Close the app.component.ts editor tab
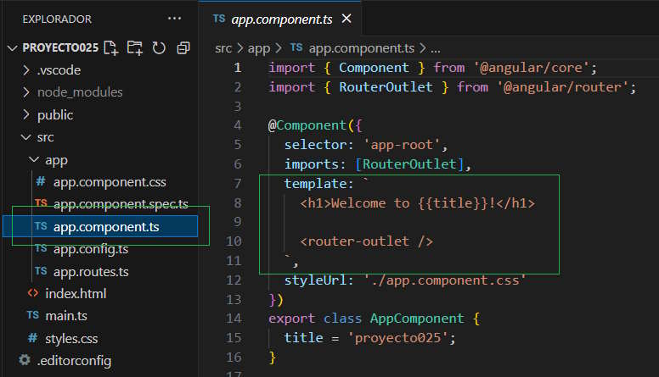Image resolution: width=659 pixels, height=377 pixels. click(x=346, y=19)
